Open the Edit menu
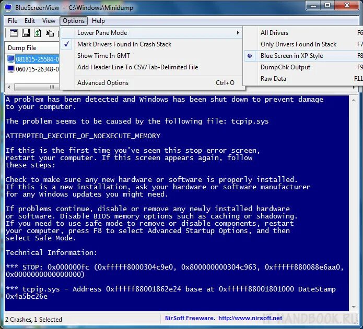The width and height of the screenshot is (363, 329). click(30, 21)
